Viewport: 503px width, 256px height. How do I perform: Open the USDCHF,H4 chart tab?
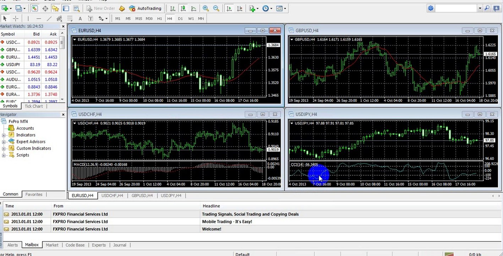(x=112, y=196)
